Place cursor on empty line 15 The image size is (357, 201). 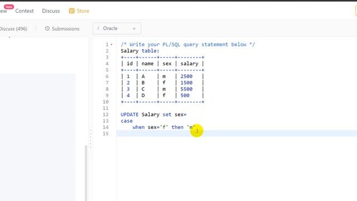pos(237,133)
